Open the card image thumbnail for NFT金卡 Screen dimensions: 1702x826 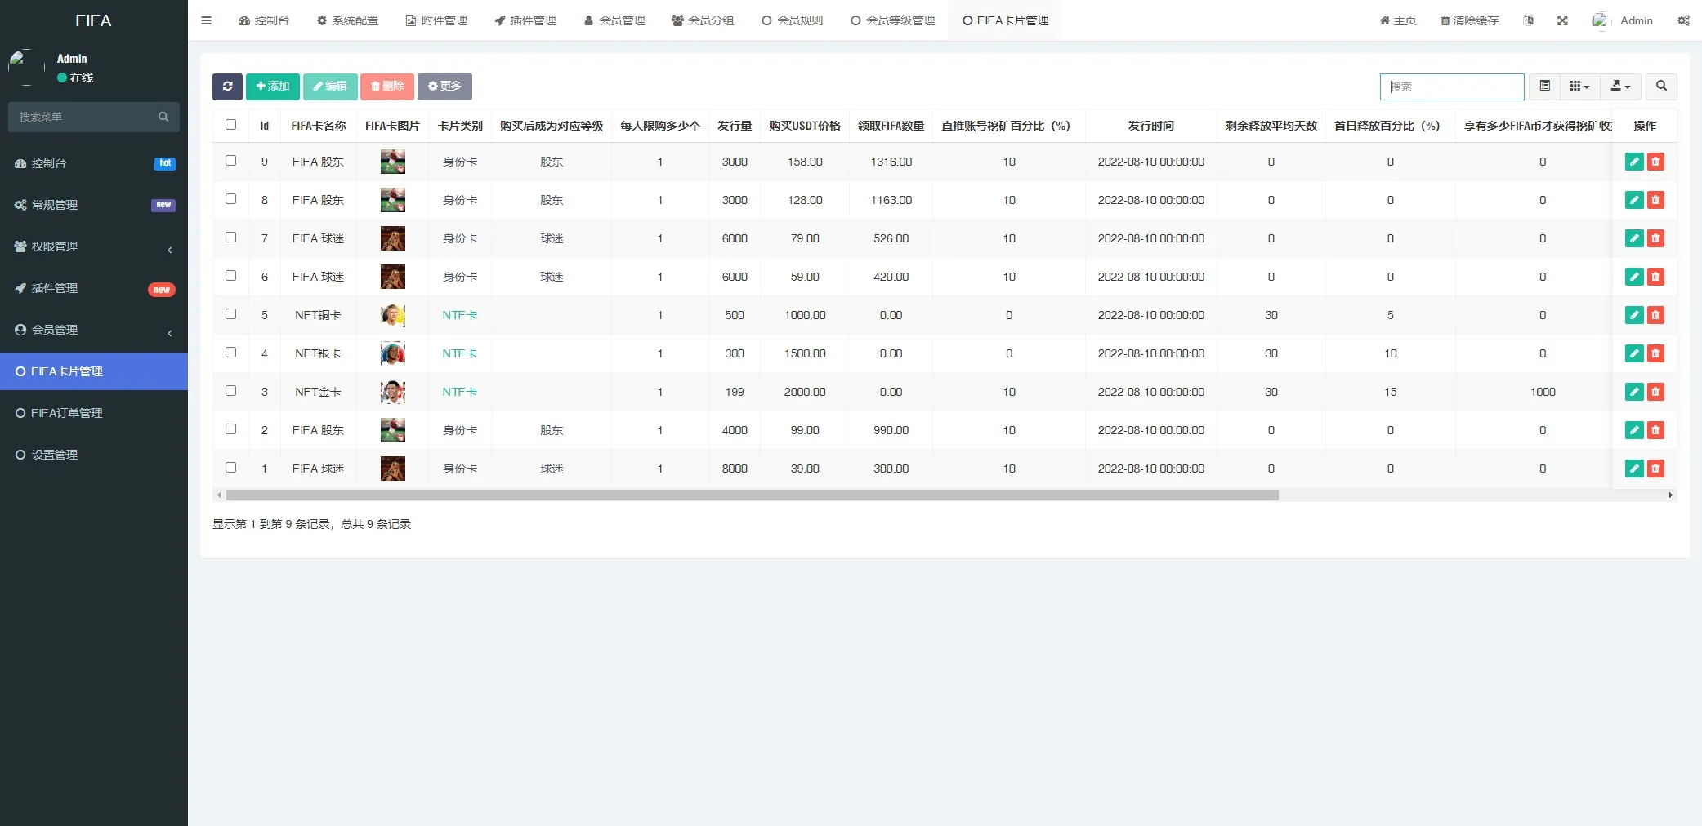[393, 392]
